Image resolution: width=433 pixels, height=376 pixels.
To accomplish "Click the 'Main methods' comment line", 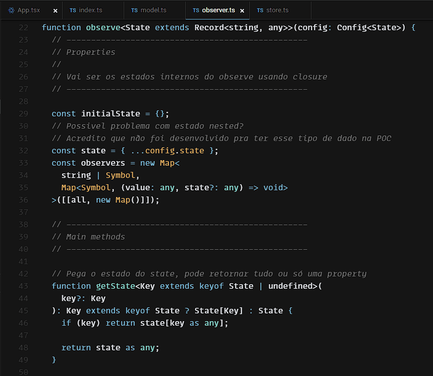I will tap(95, 236).
